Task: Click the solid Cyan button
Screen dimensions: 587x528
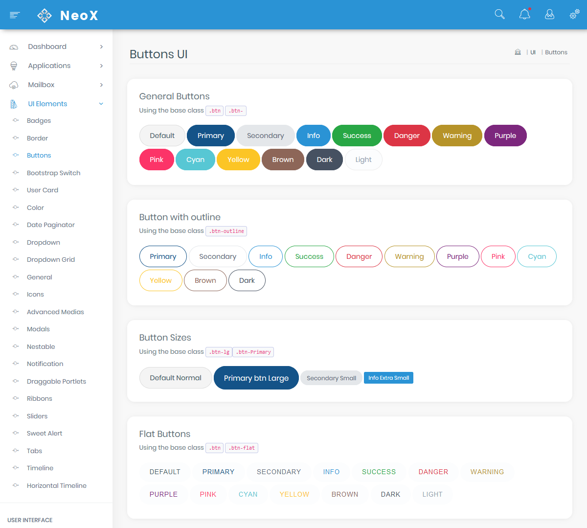Action: coord(195,160)
